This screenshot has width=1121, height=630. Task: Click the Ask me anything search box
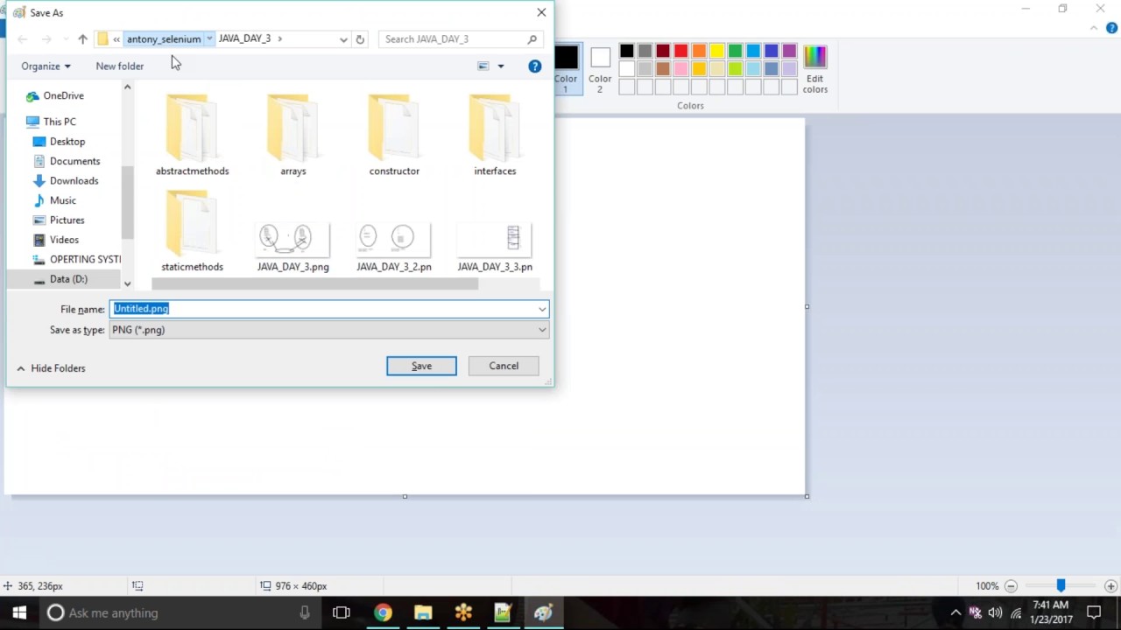click(x=180, y=612)
